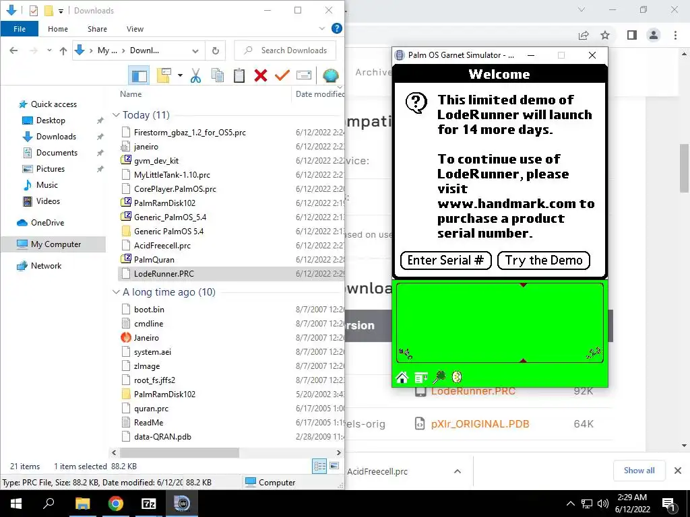690x517 pixels.
Task: Open Chrome from the taskbar
Action: [116, 504]
